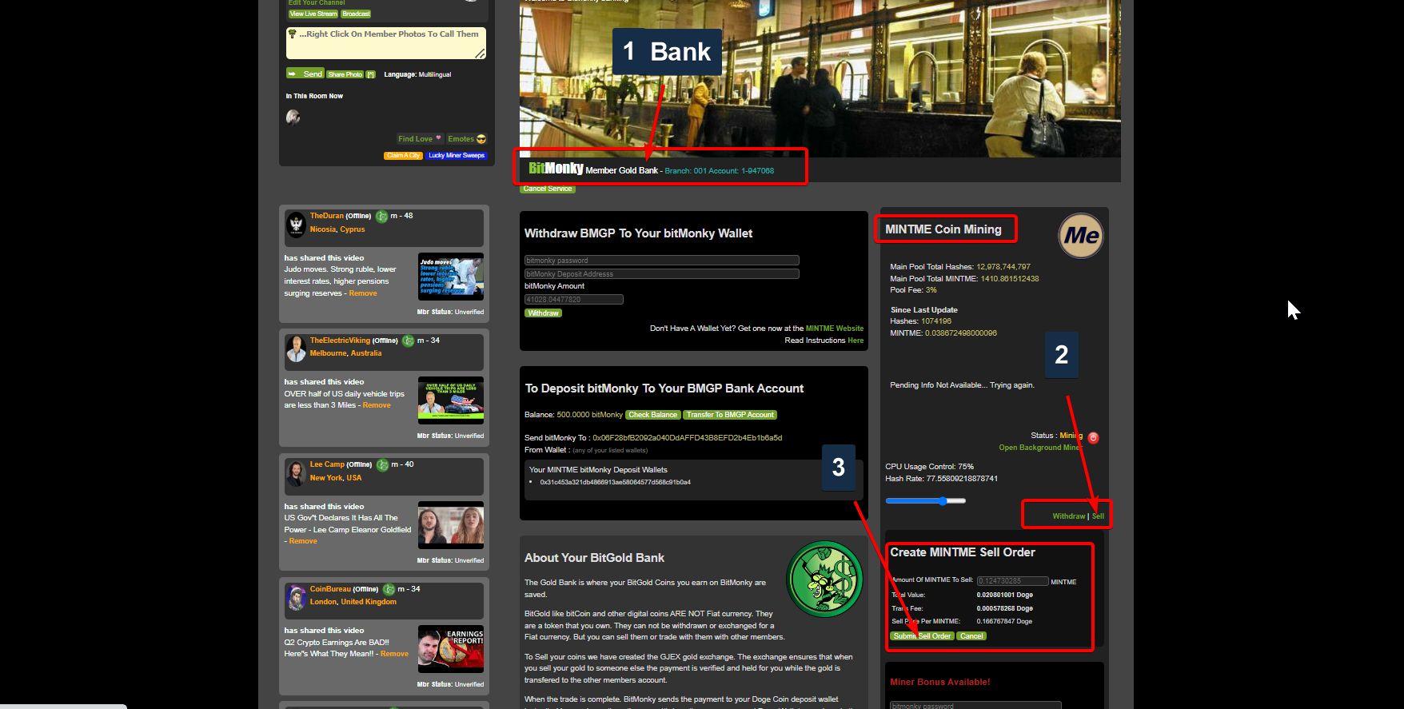The width and height of the screenshot is (1404, 709).
Task: Click the Sell link under mining
Action: (1098, 516)
